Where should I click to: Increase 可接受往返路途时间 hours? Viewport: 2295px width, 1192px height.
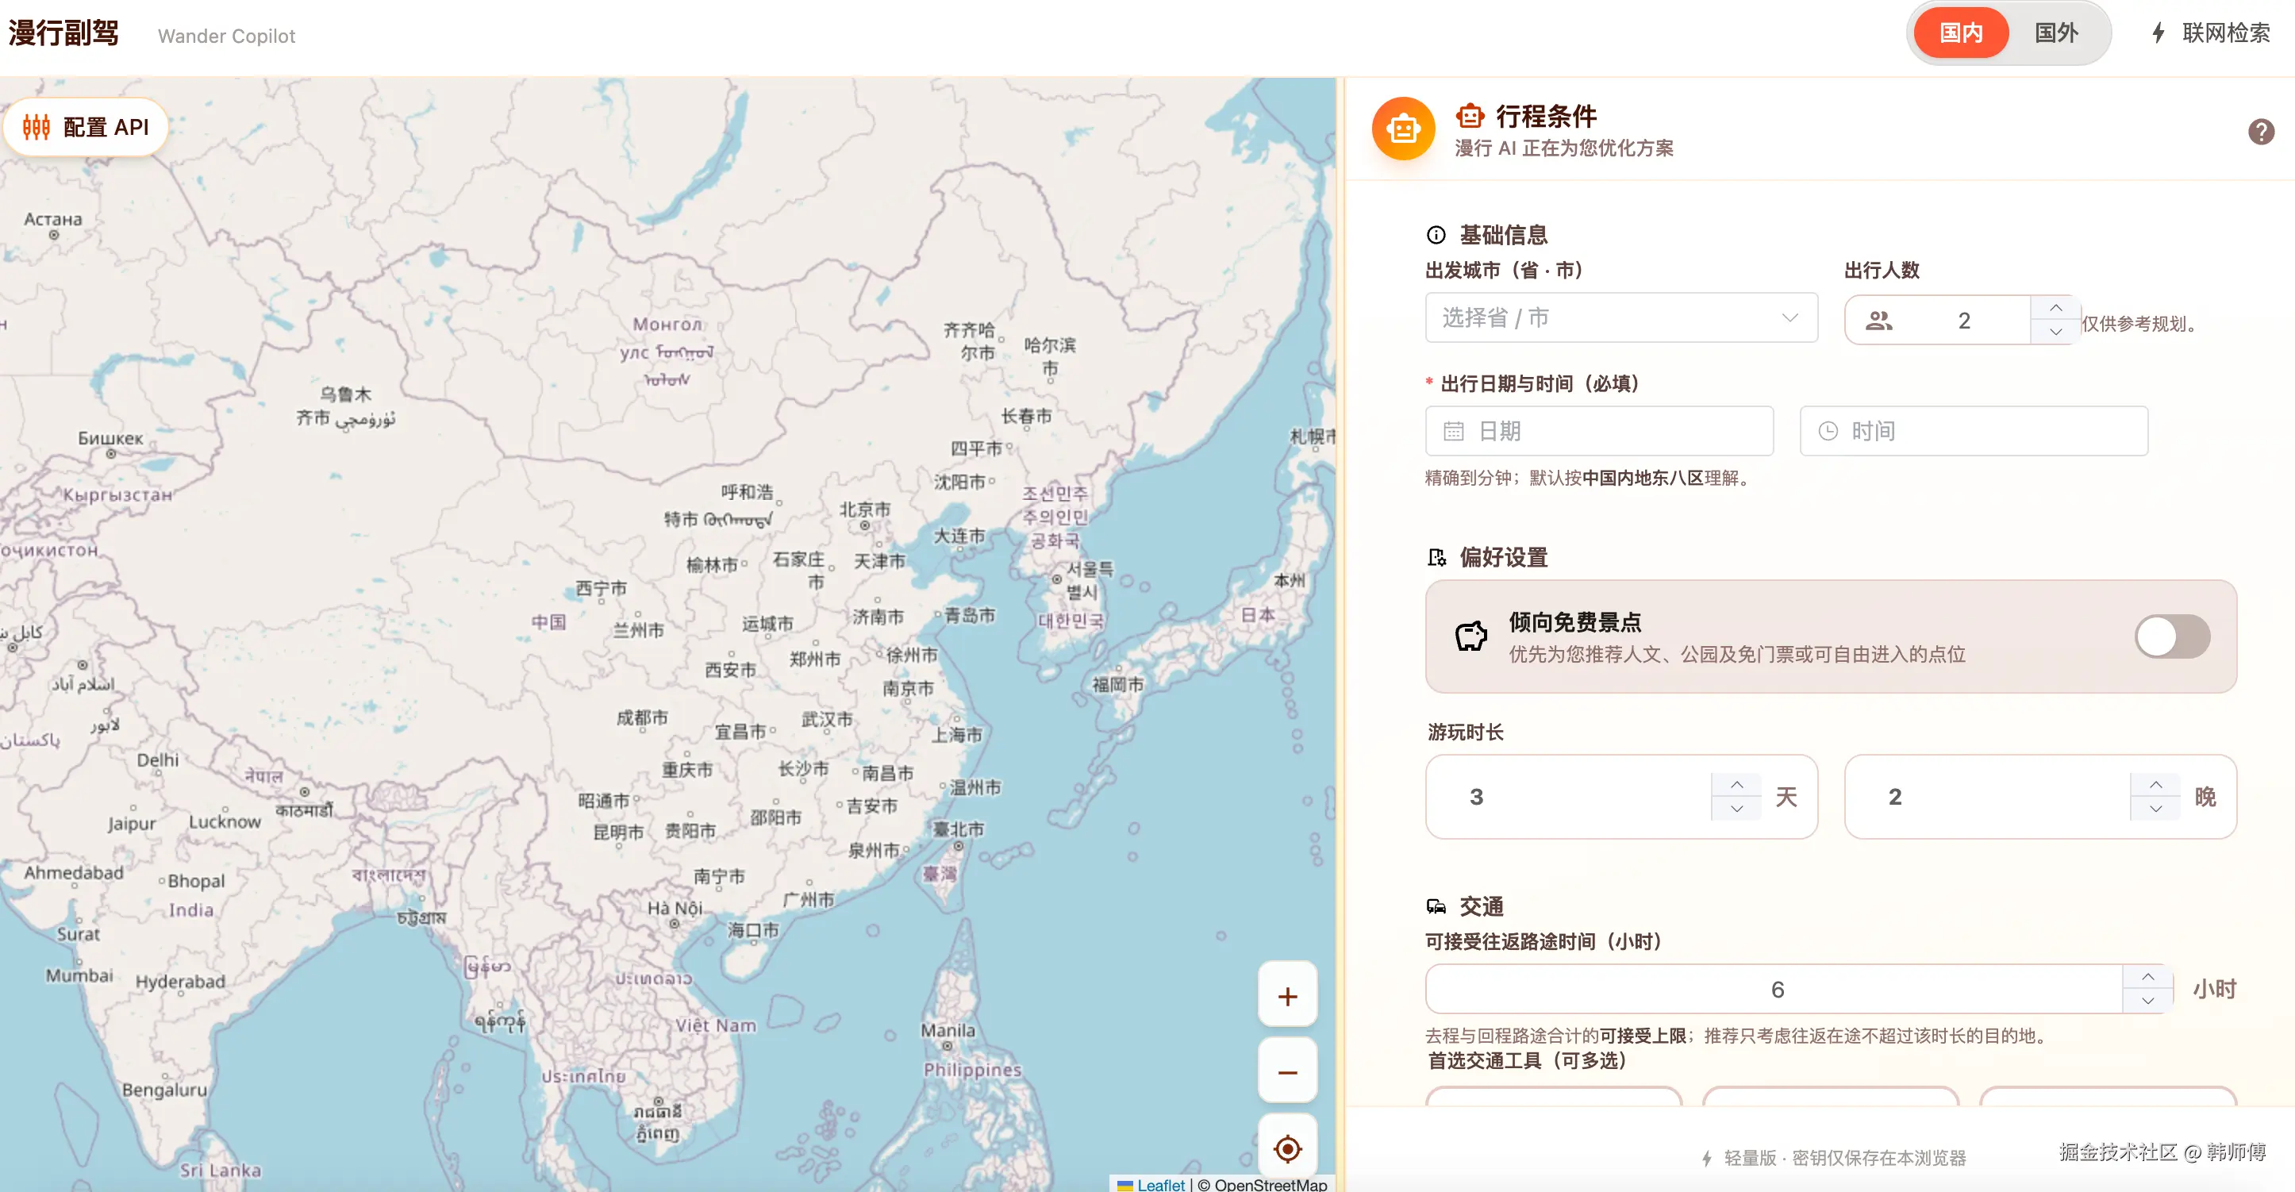click(x=2147, y=977)
